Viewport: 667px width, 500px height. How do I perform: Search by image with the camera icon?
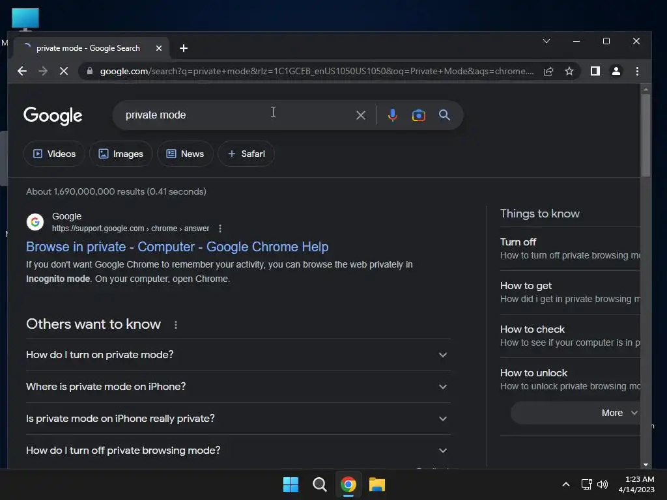coord(419,115)
